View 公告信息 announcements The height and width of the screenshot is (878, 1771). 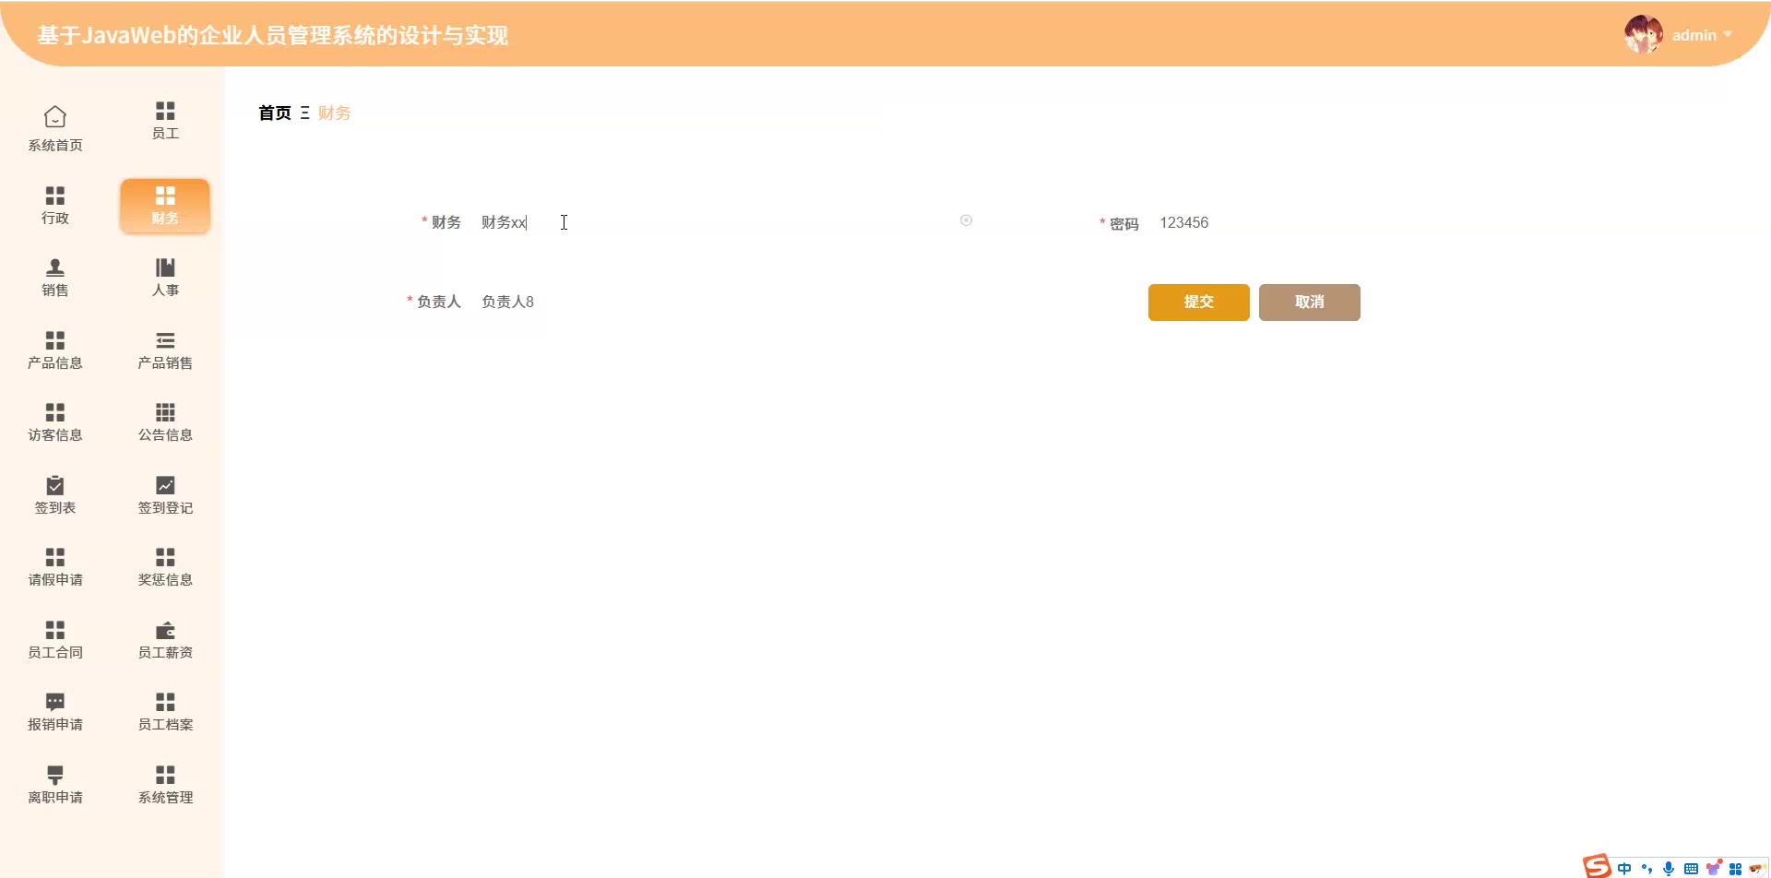[x=165, y=422]
